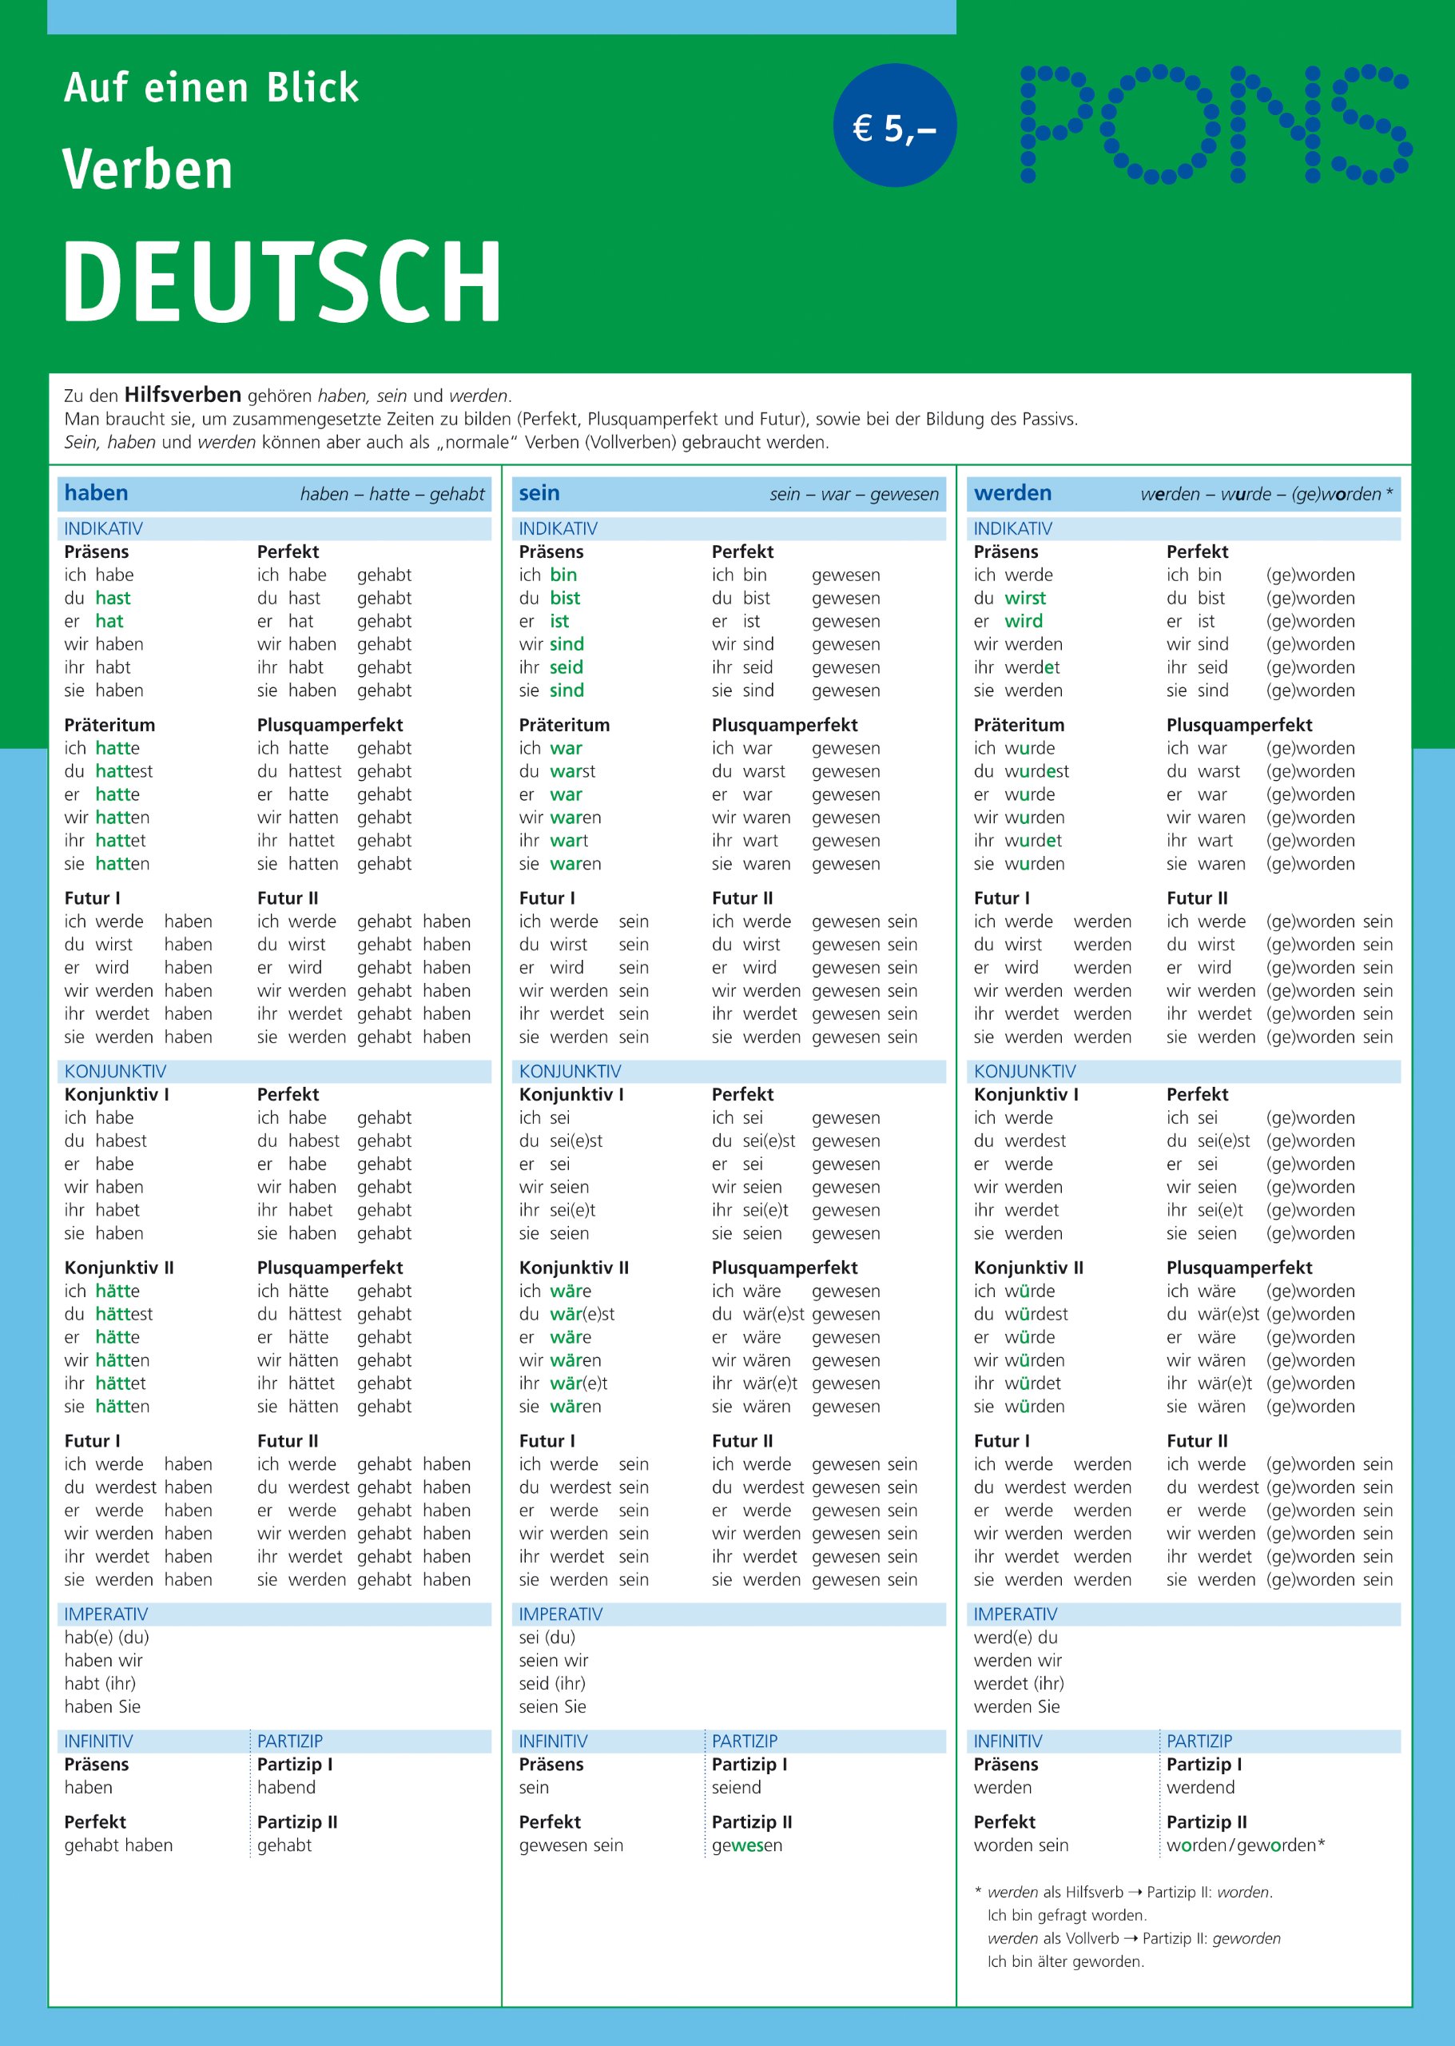Viewport: 1455px width, 2046px height.
Task: Click the white heading 'Verben'
Action: (148, 169)
